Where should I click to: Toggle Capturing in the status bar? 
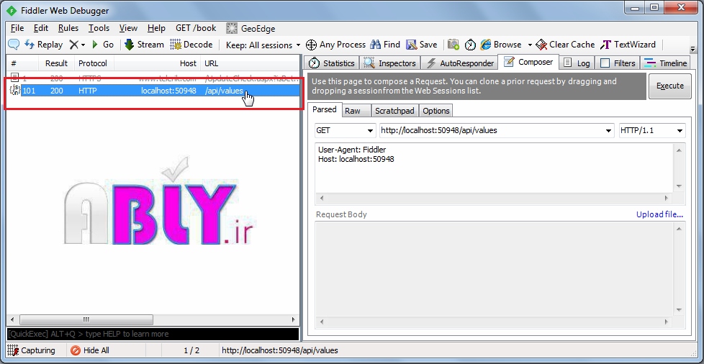point(32,350)
